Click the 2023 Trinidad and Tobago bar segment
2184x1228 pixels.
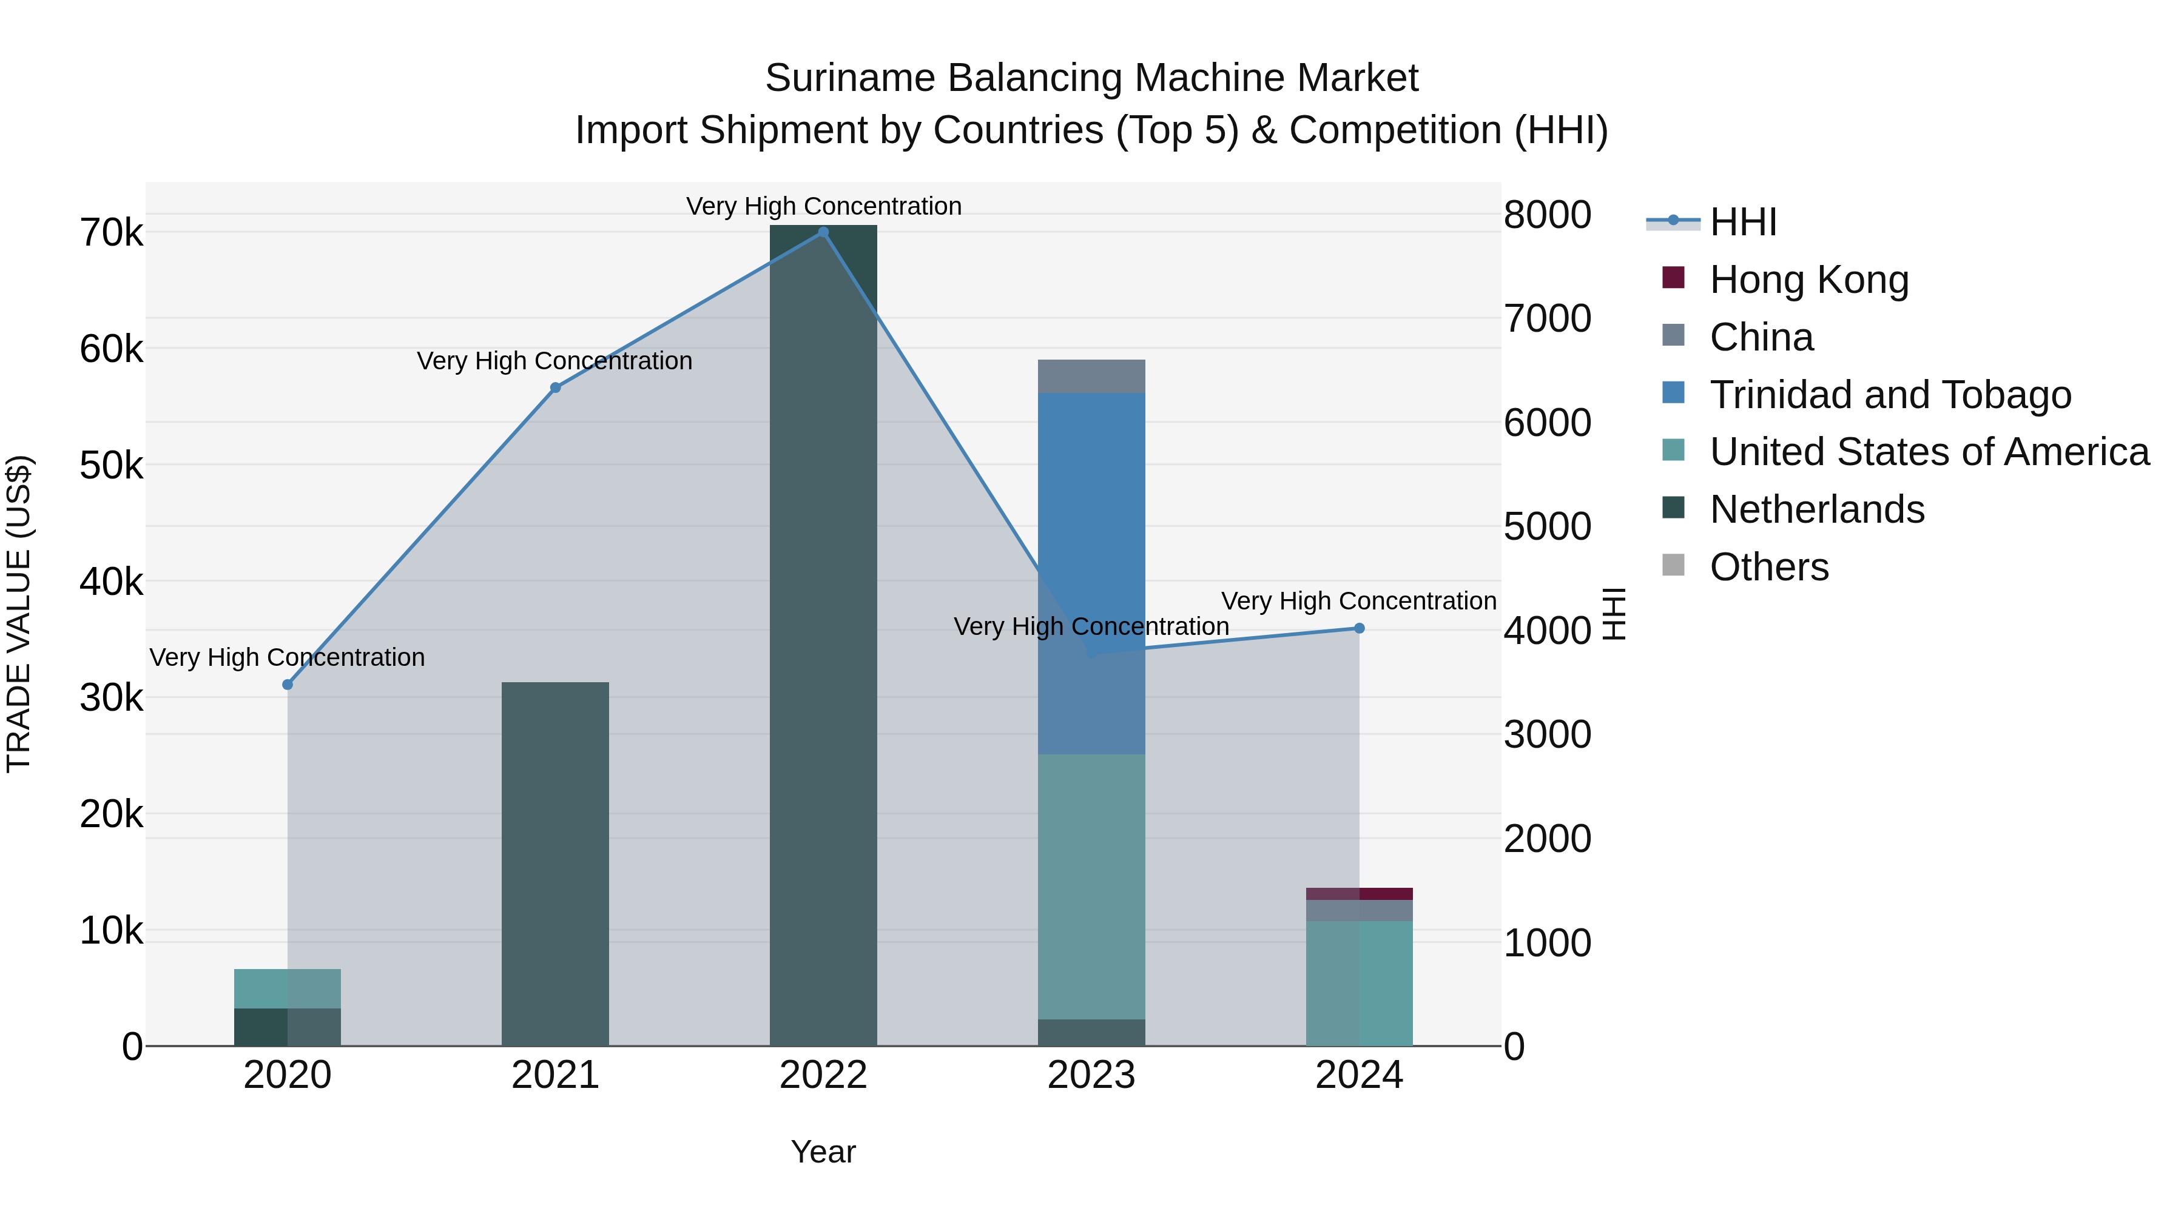tap(1091, 574)
